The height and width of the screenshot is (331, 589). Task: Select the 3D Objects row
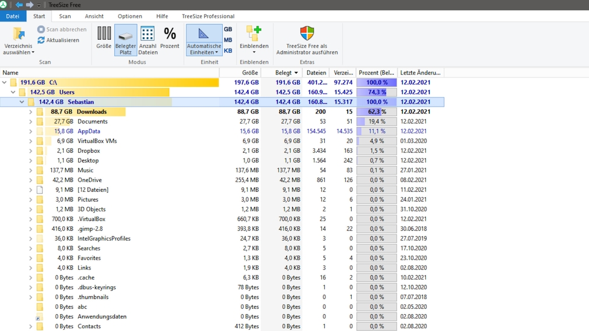point(222,209)
